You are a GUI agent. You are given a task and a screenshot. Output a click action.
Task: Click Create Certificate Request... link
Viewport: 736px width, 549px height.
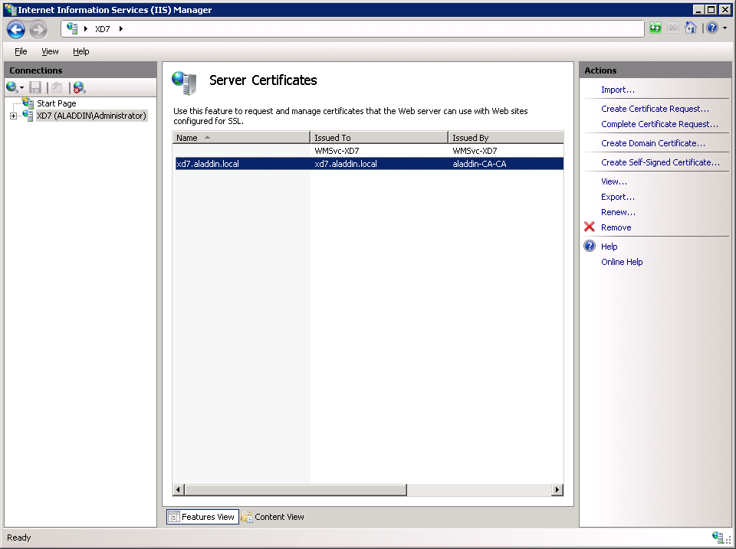(x=655, y=109)
